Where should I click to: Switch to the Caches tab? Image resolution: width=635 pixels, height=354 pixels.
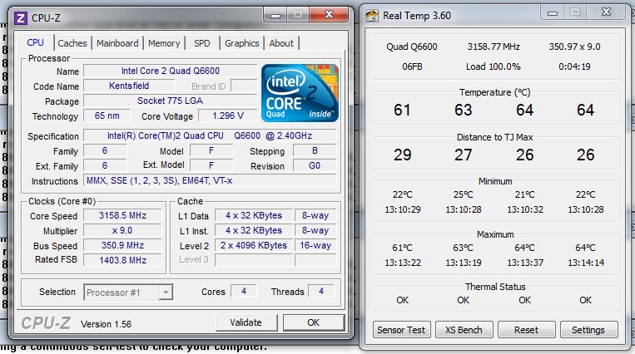click(72, 43)
